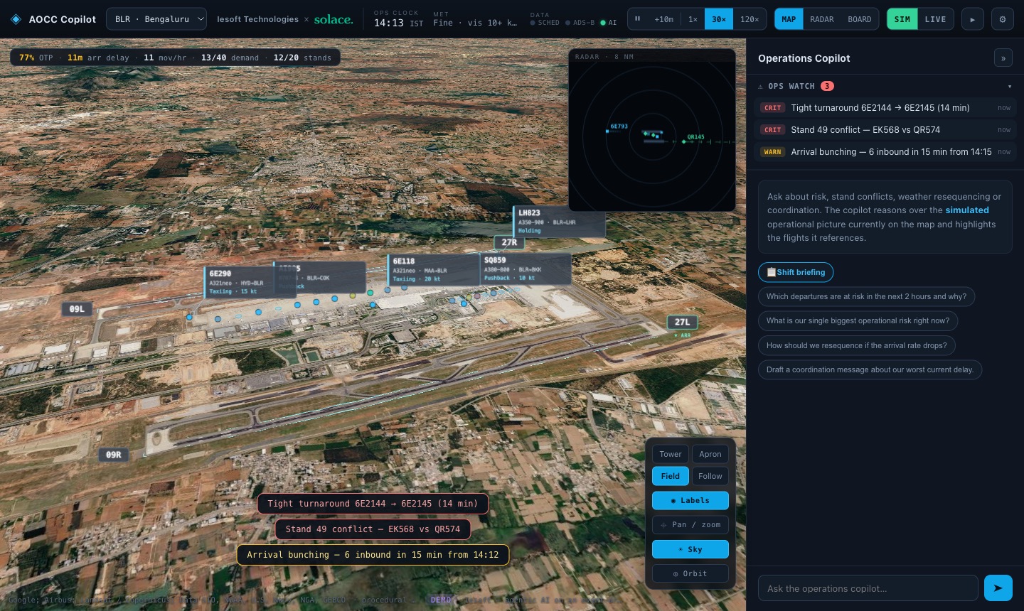Open Tight turnaround 6E2144 alert row

886,108
